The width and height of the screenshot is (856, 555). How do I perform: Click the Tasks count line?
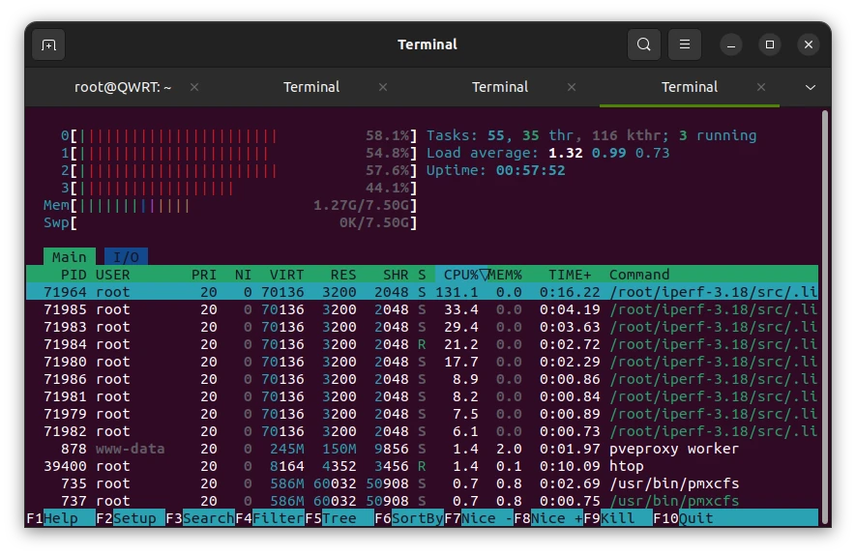coord(591,135)
